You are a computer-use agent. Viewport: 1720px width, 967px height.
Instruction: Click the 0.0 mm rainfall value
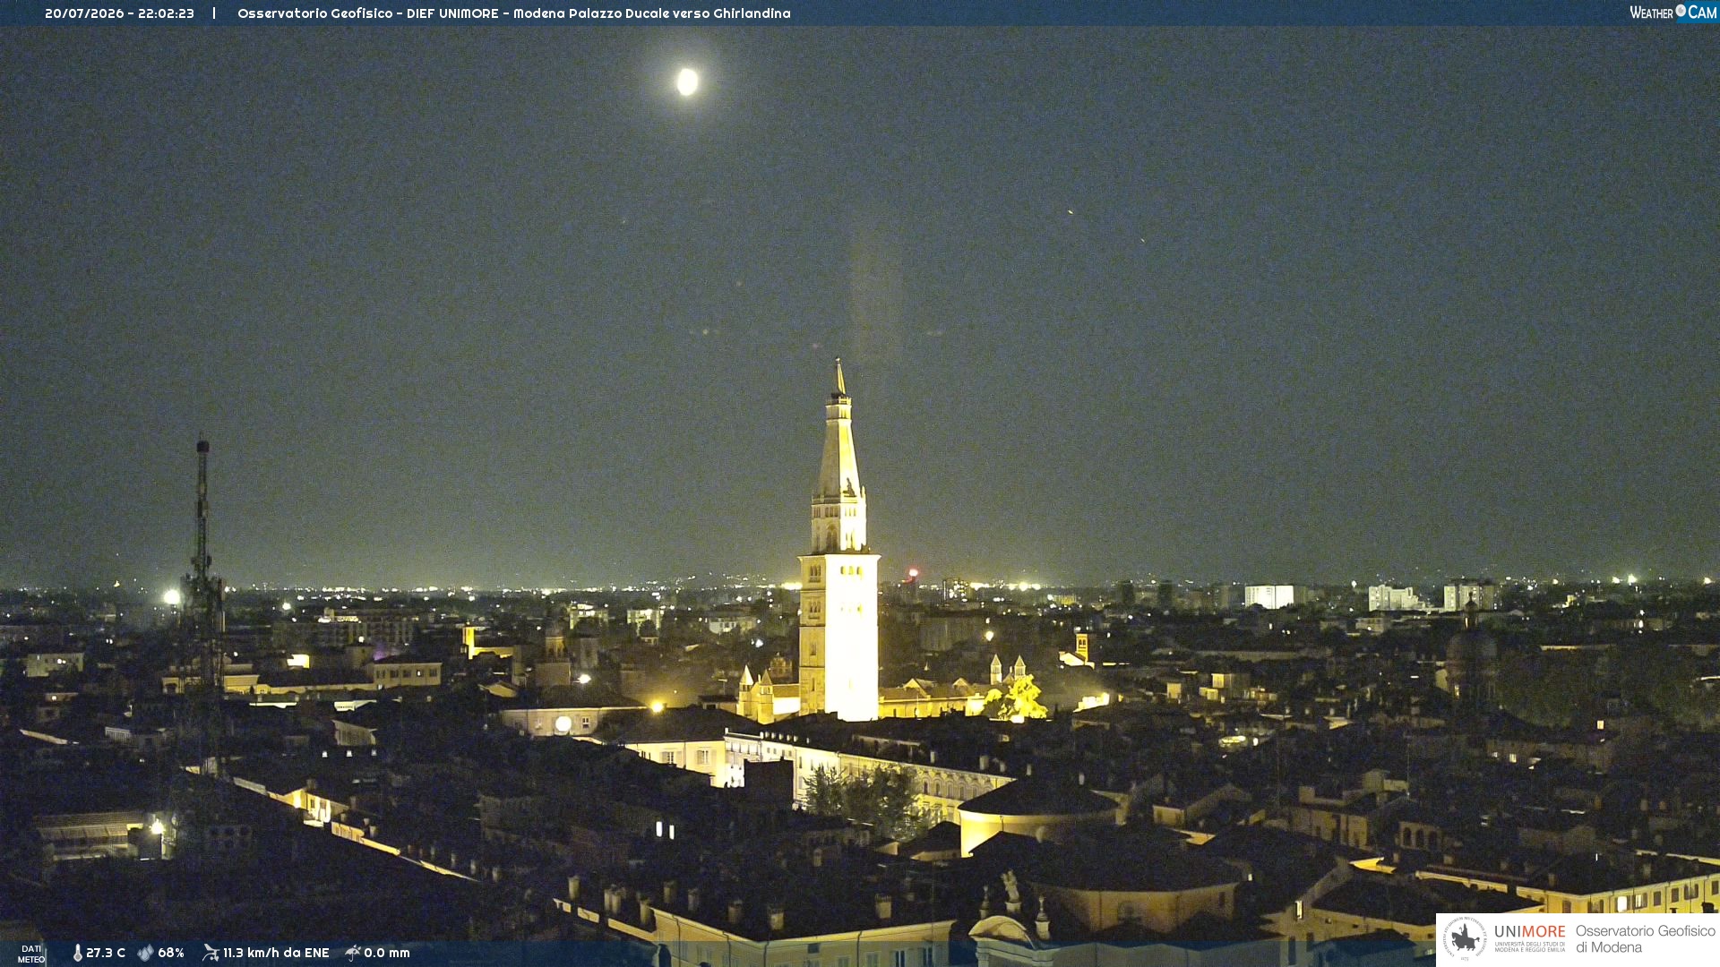coord(387,953)
